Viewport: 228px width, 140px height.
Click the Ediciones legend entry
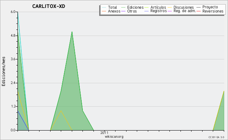pyautogui.click(x=135, y=7)
